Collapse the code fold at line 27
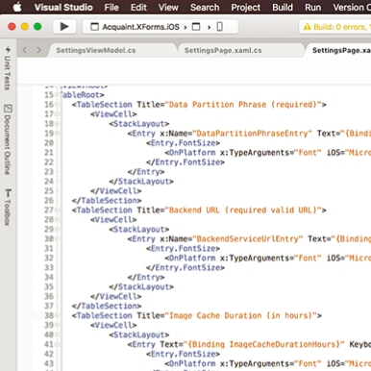371x371 pixels. (57, 210)
